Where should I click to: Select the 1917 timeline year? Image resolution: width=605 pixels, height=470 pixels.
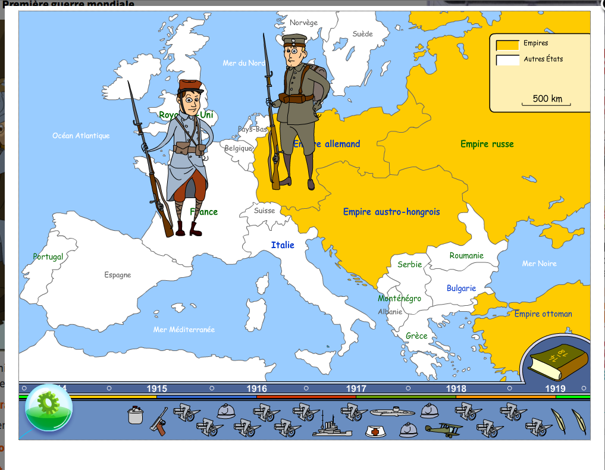(x=356, y=388)
